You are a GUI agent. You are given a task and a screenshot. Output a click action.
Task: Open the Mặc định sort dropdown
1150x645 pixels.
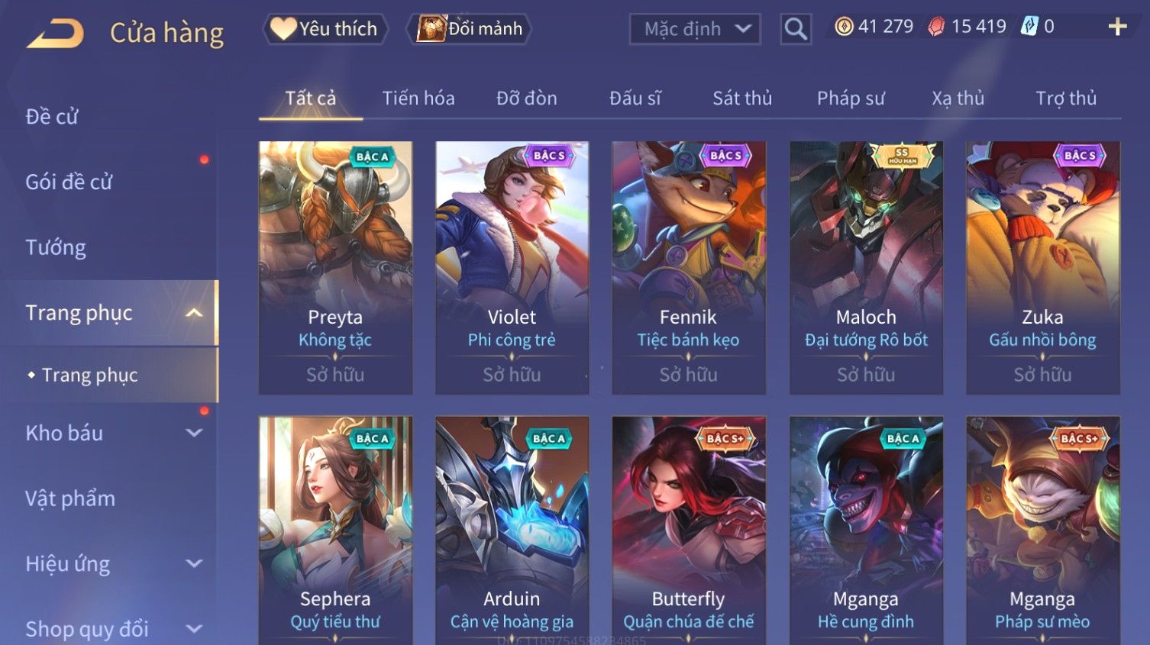tap(695, 29)
